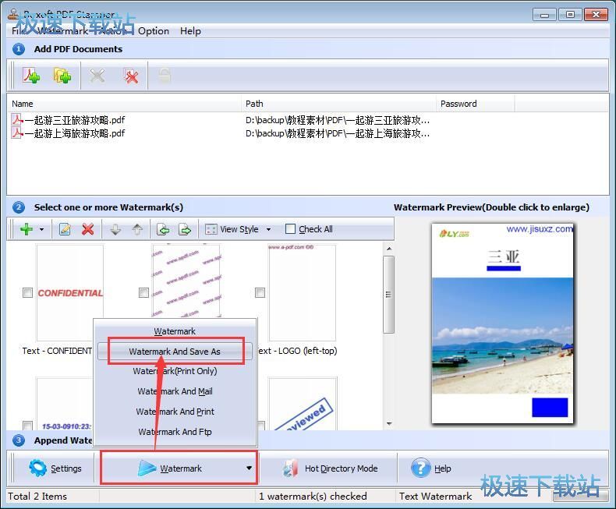Click path of 上海旅游攻略 PDF

coord(338,133)
